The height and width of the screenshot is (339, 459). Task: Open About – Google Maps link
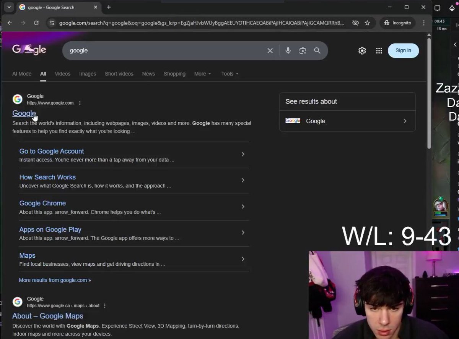point(47,316)
